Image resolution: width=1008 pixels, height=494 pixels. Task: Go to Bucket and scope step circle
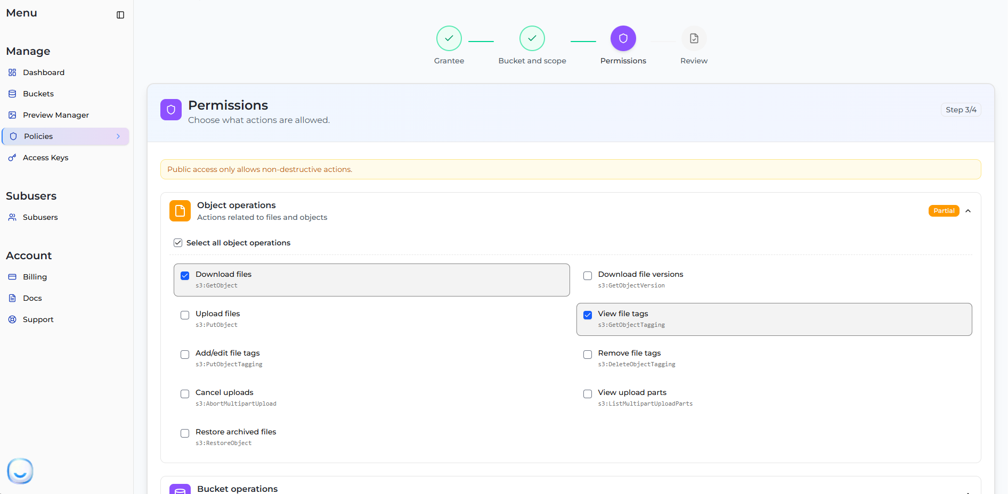pyautogui.click(x=532, y=38)
